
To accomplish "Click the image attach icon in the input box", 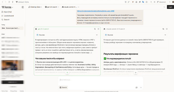I will (136, 87).
